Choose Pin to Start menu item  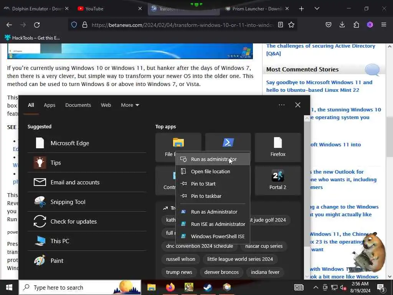[213, 184]
